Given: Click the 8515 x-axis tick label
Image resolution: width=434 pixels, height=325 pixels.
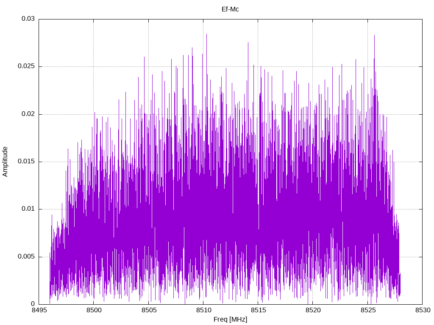Looking at the screenshot, I should pos(258,310).
